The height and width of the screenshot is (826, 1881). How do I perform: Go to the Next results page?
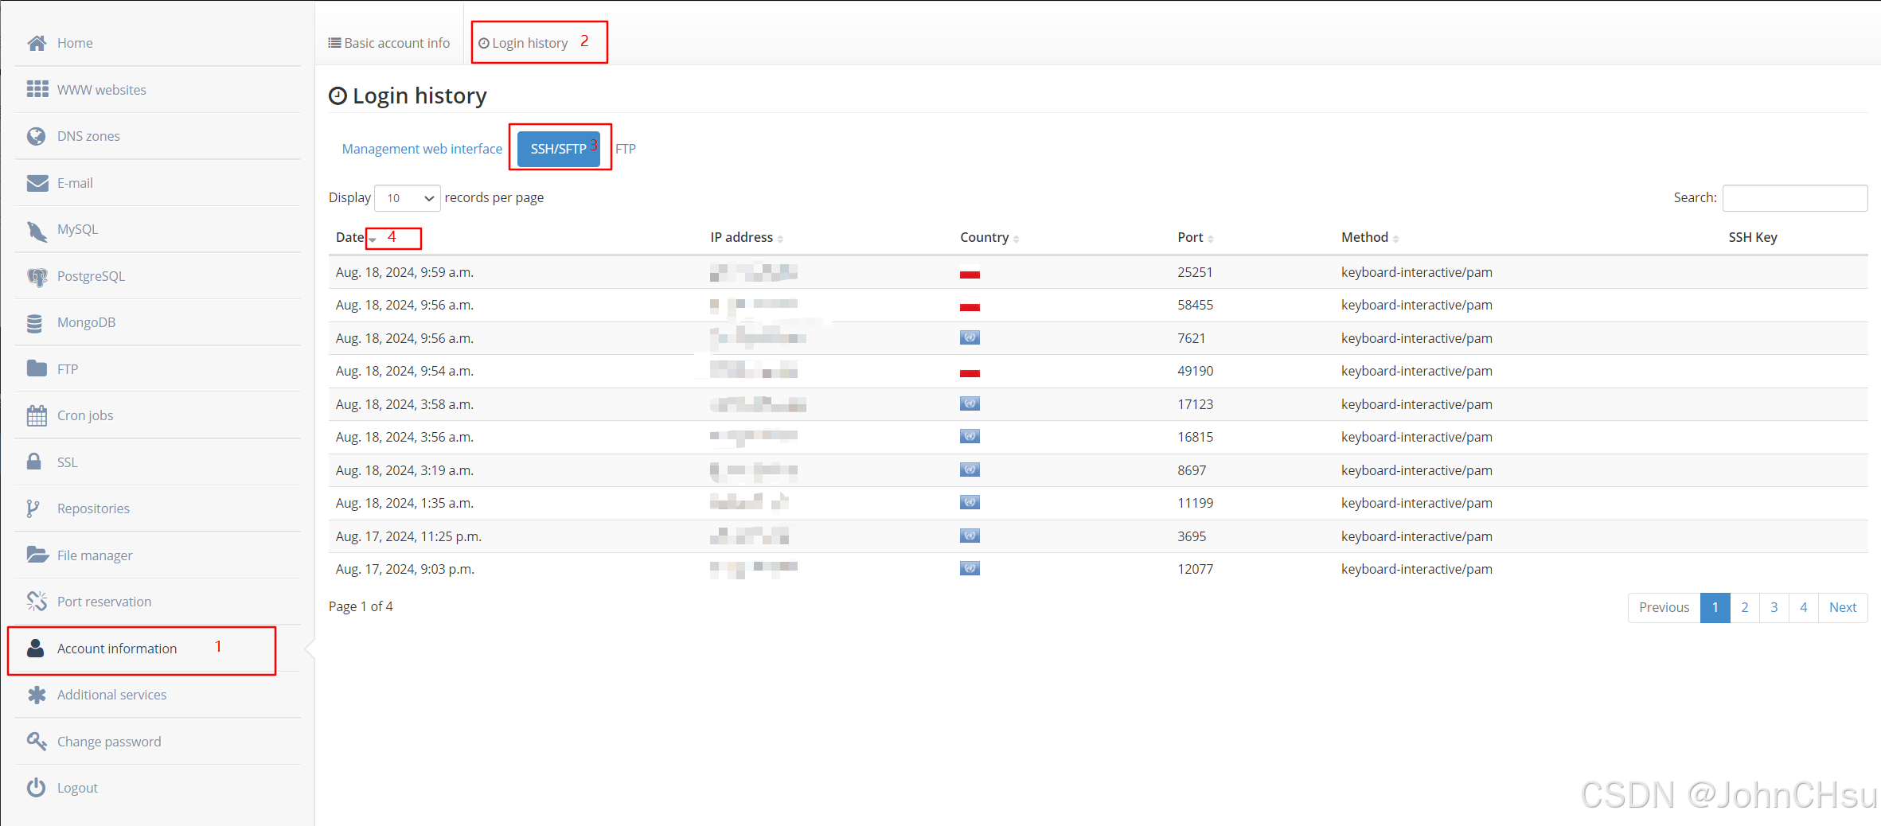click(1843, 607)
